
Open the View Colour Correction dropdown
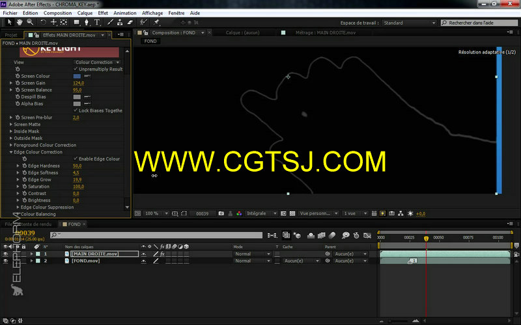coord(96,62)
